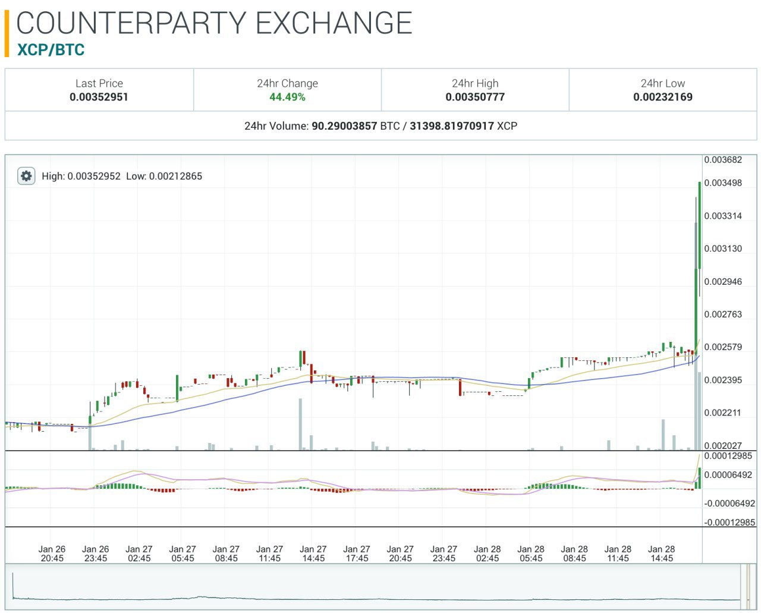Viewport: 761px width, 613px height.
Task: Click the Jan 28 14:45 time label
Action: point(661,554)
